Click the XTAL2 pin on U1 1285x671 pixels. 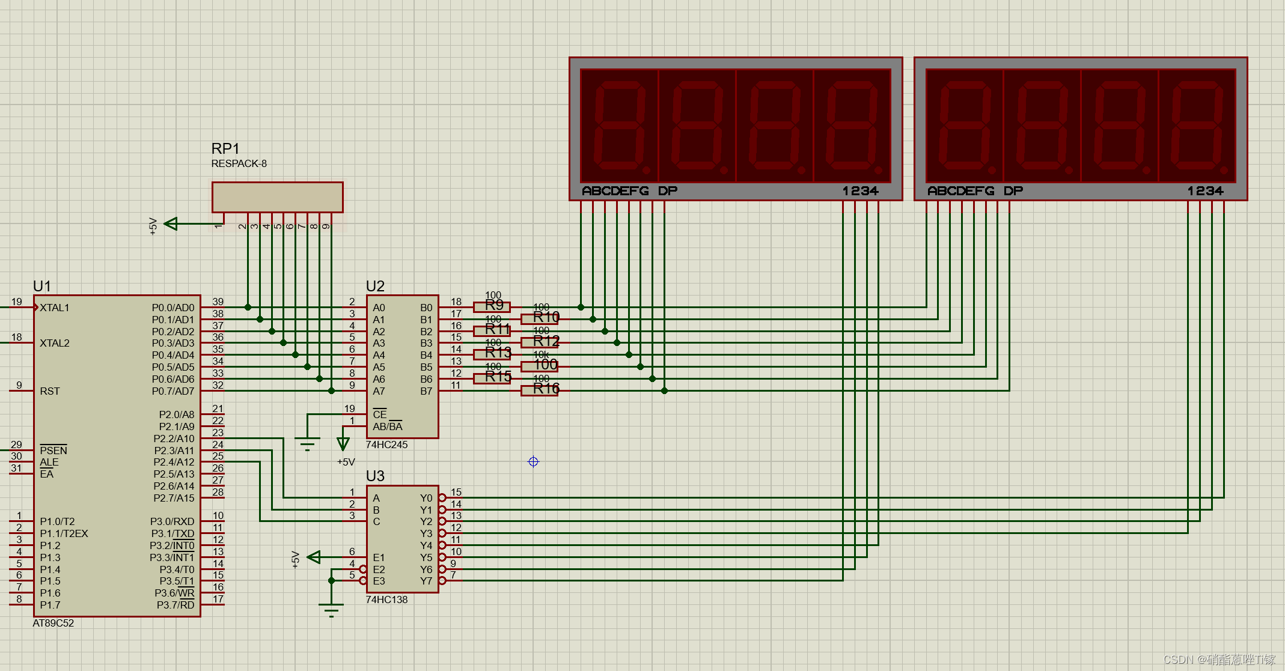(55, 343)
